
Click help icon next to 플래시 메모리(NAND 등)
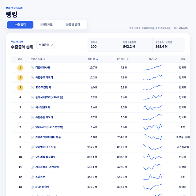coord(32,97)
